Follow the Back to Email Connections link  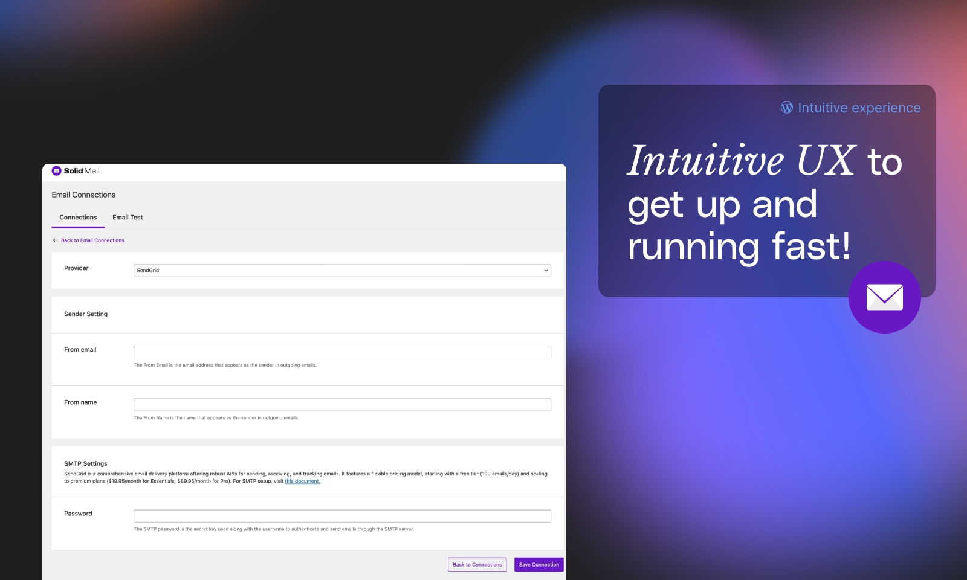(x=92, y=240)
